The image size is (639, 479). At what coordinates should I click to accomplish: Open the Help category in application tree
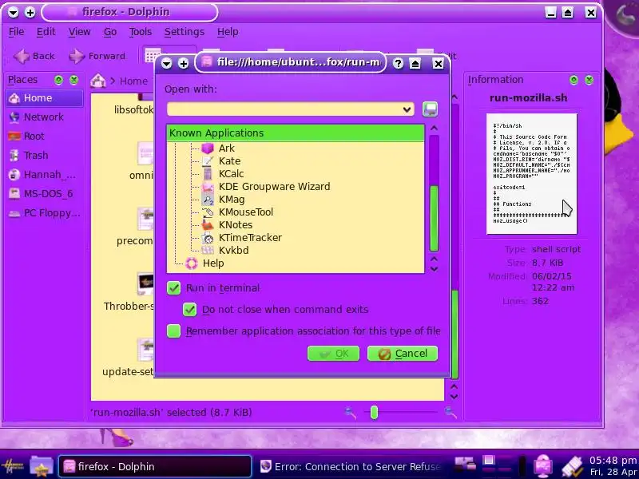(x=213, y=263)
